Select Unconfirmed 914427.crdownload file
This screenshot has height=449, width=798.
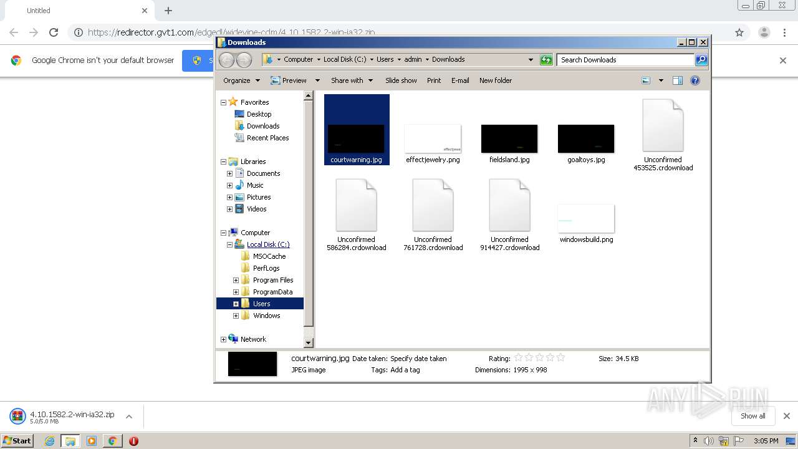coord(509,215)
